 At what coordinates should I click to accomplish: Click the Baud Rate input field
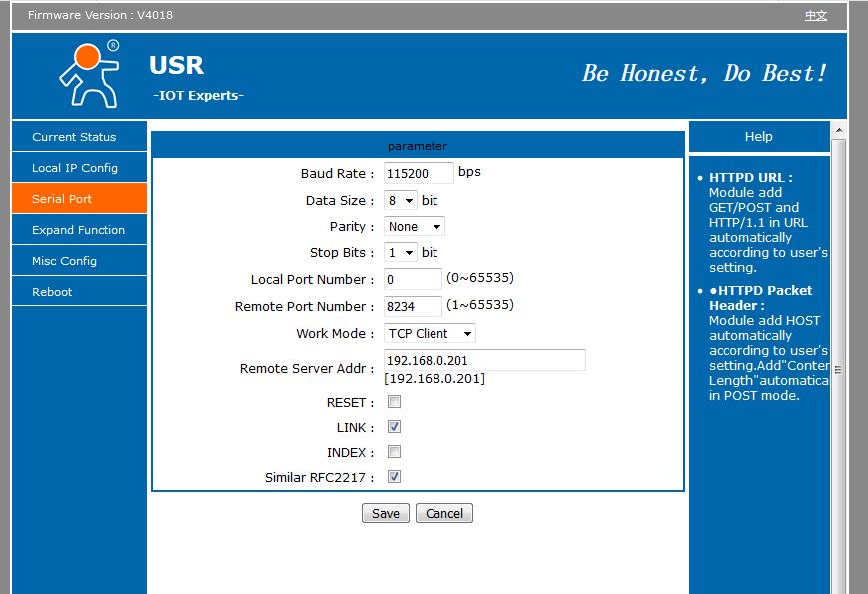coord(417,173)
